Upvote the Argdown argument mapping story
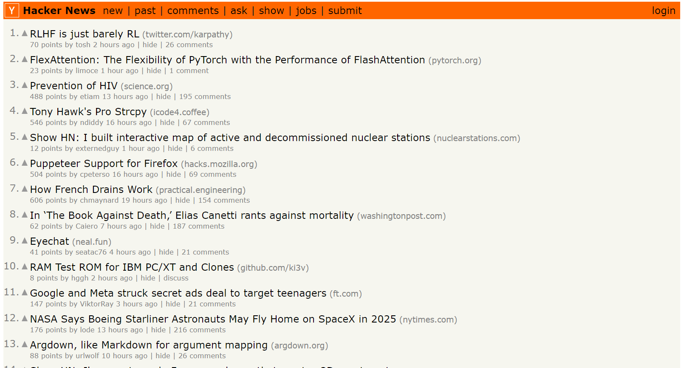 pos(25,344)
